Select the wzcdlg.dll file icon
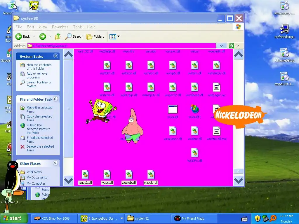This screenshot has height=224, width=299. (151, 175)
